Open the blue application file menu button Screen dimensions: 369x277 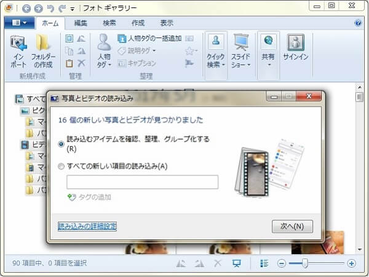(20, 23)
